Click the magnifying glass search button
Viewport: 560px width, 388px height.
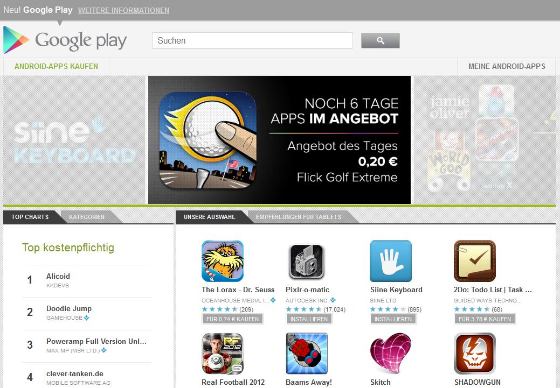[381, 41]
